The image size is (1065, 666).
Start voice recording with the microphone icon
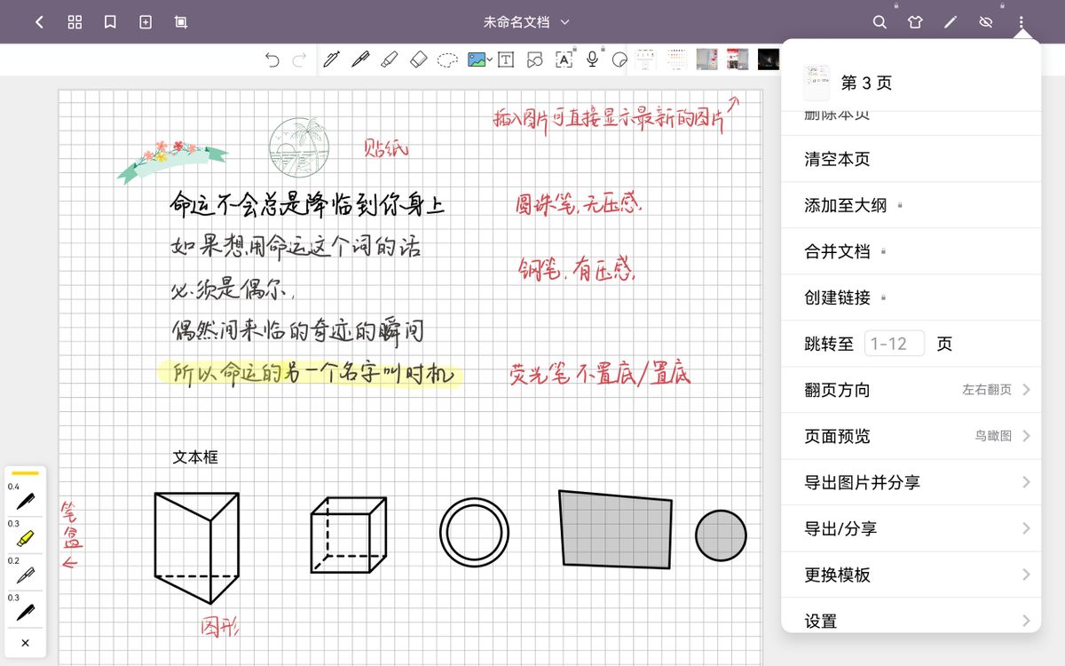(593, 59)
